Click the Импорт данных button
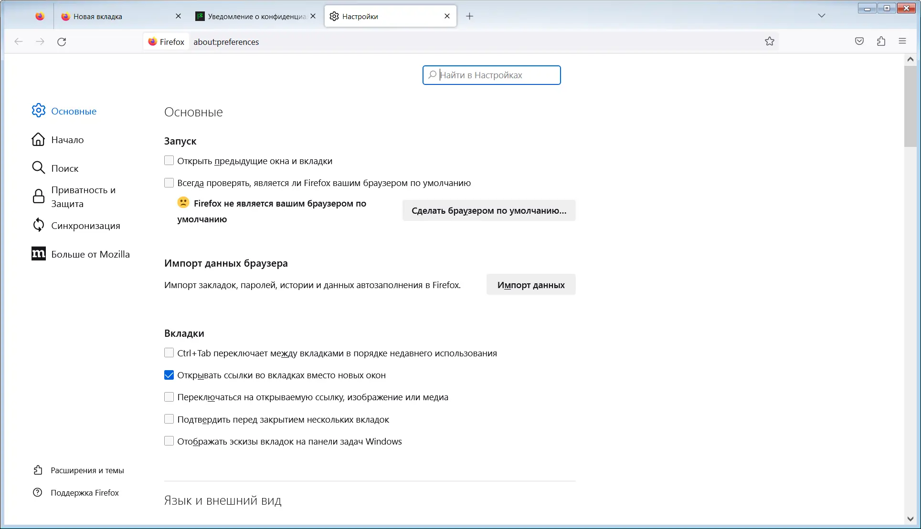 coord(530,285)
